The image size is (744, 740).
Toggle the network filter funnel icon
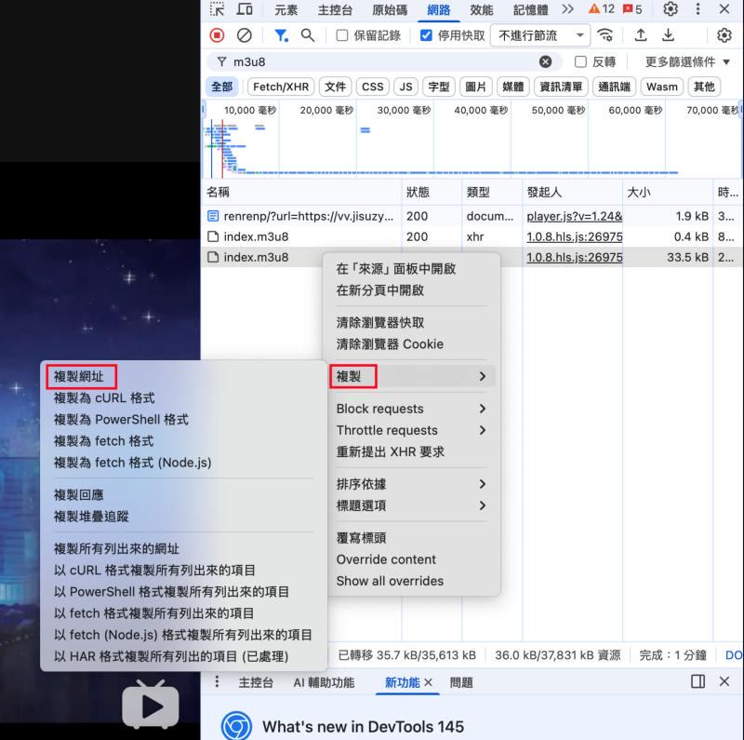point(280,35)
